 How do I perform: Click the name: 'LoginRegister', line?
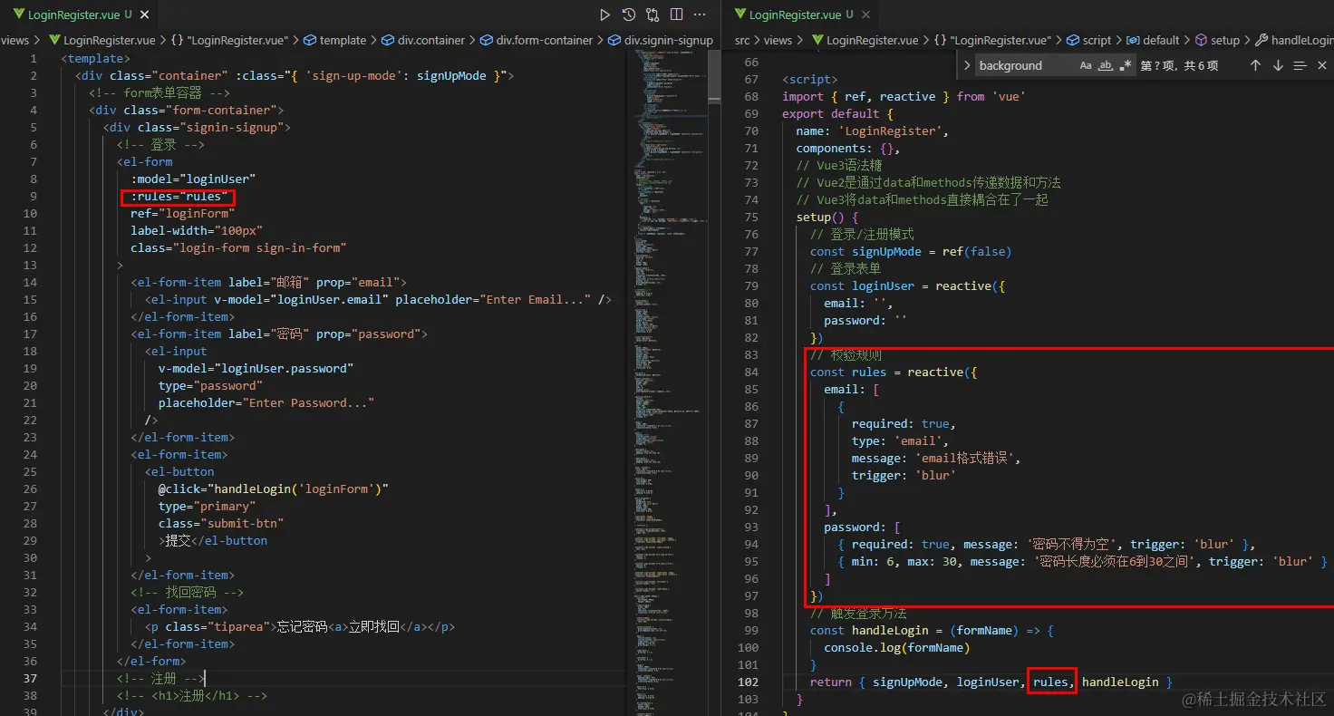(x=872, y=131)
